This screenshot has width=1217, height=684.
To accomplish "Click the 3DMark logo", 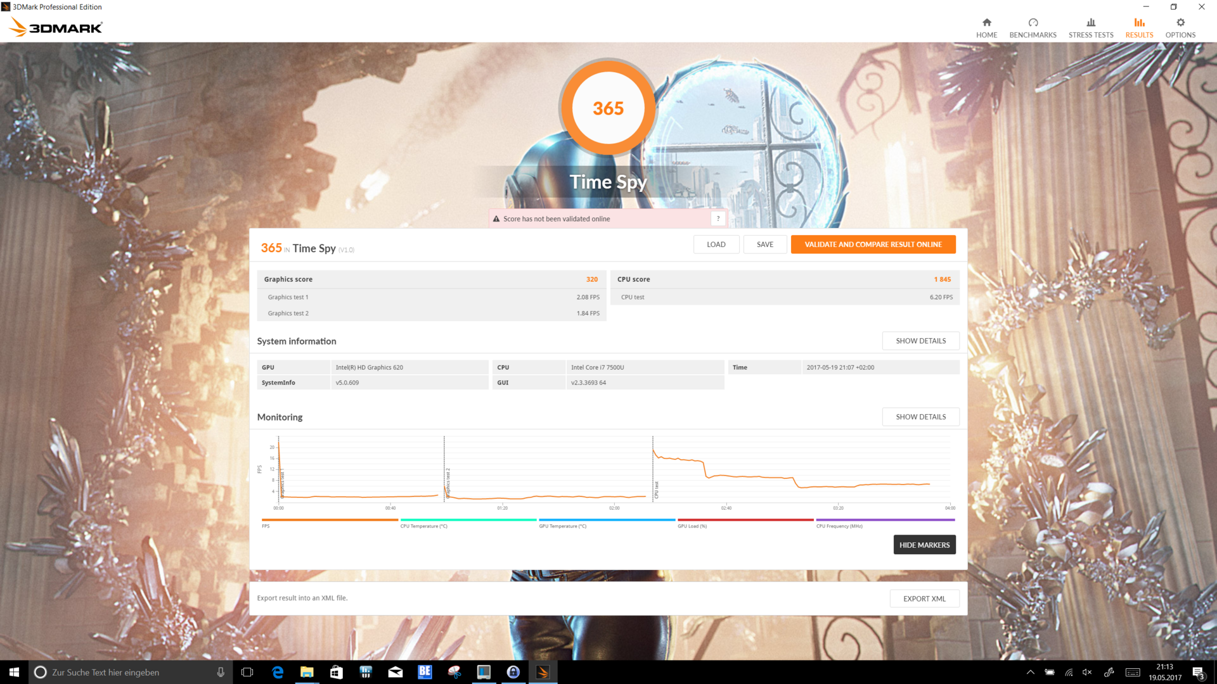I will click(x=56, y=27).
